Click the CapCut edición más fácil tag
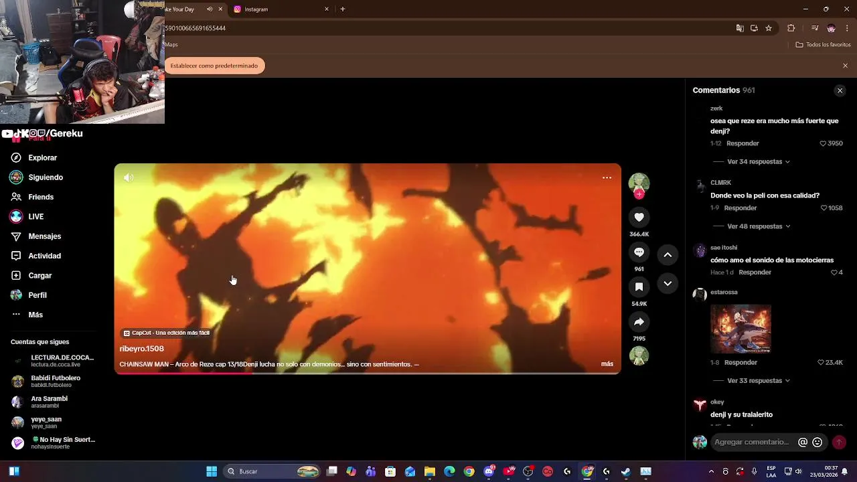Image resolution: width=857 pixels, height=482 pixels. pos(167,333)
